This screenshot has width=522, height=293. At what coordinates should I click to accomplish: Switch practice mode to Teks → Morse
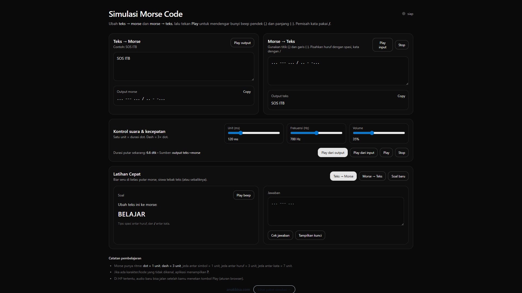[343, 176]
